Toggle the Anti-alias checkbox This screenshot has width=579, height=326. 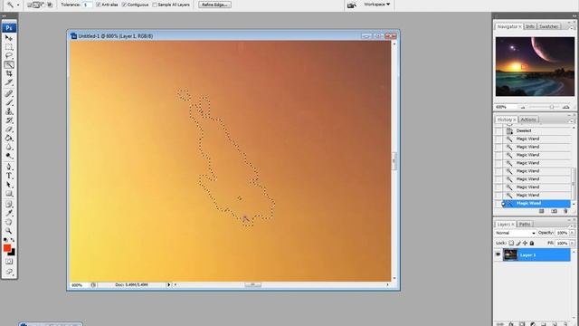[99, 5]
